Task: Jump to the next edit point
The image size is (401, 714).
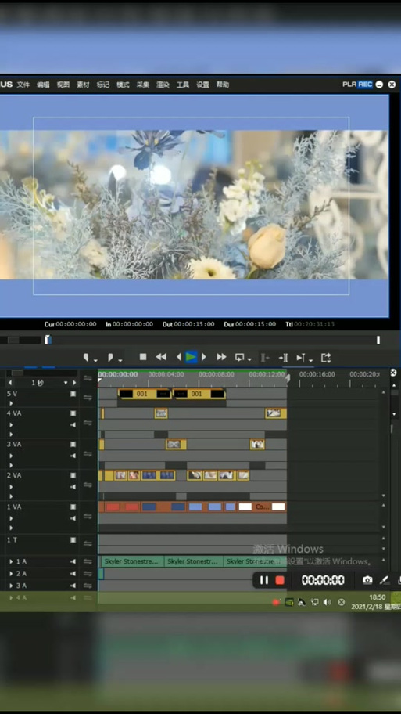Action: coord(283,358)
